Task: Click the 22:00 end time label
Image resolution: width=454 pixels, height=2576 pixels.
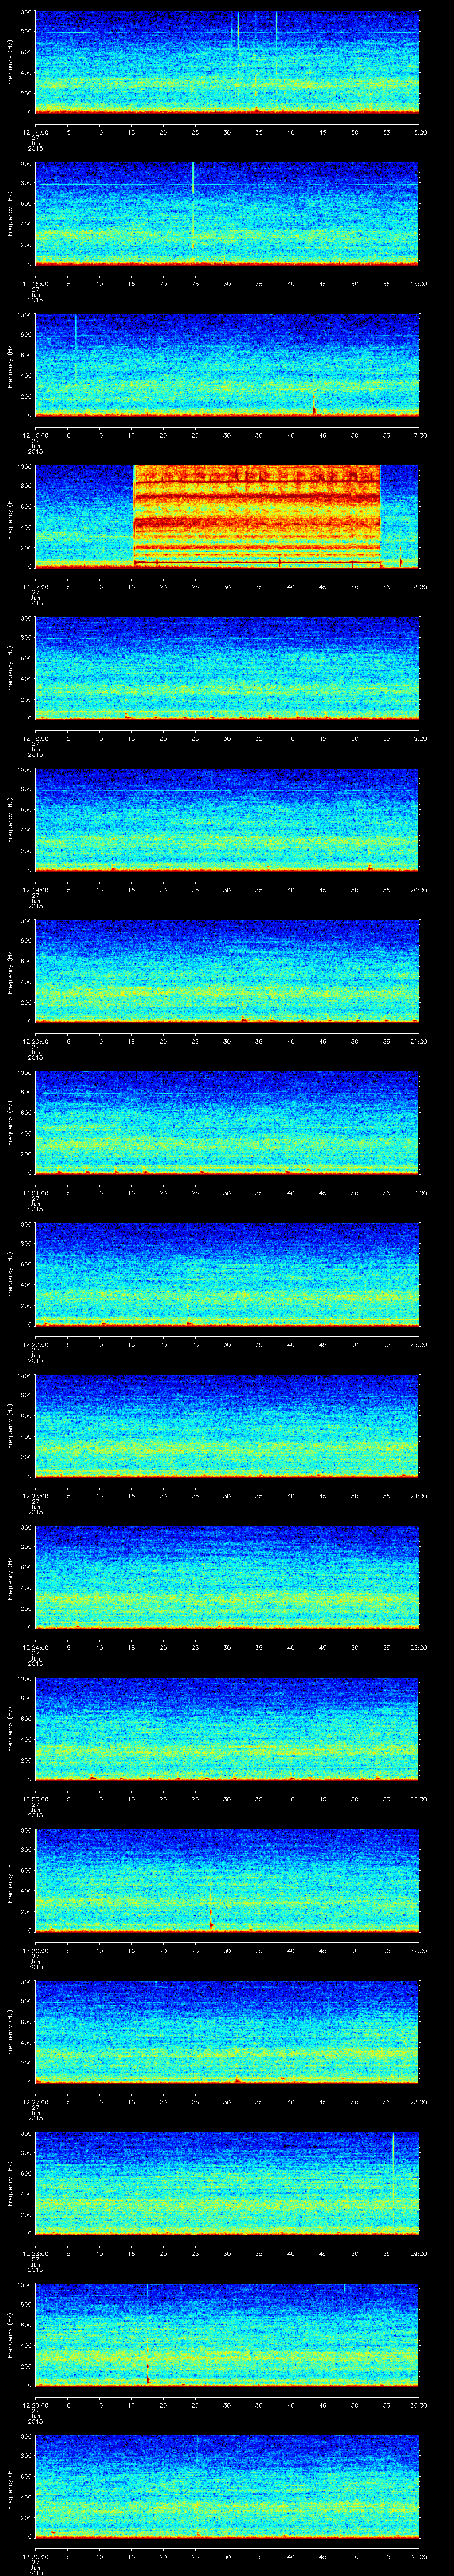Action: coord(419,1192)
